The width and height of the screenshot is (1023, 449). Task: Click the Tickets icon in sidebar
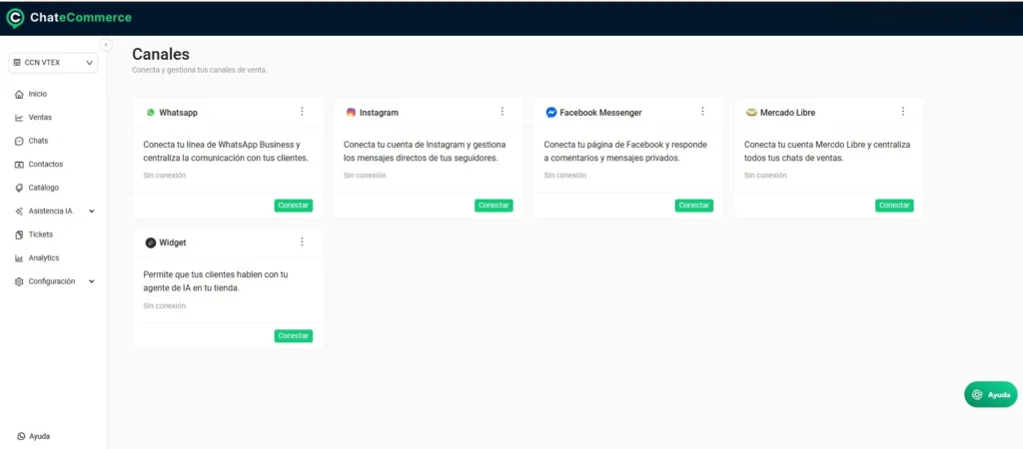click(19, 235)
